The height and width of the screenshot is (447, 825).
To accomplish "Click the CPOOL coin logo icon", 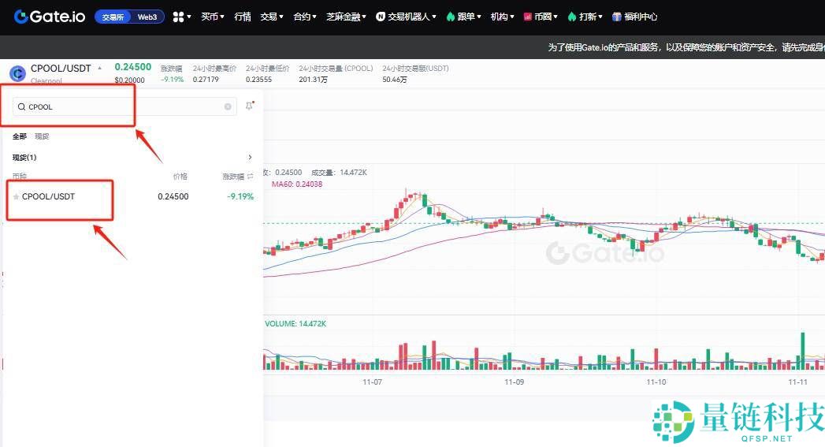I will [x=17, y=73].
